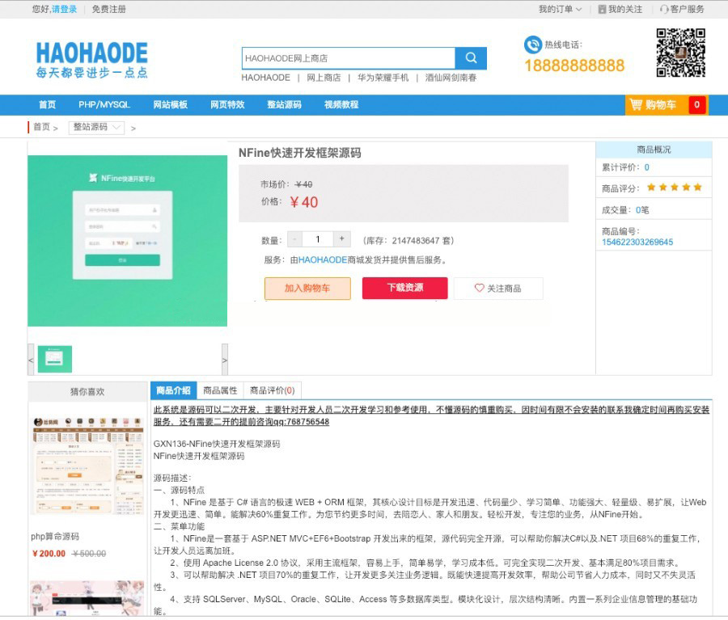Open the shopping cart icon

pyautogui.click(x=636, y=105)
